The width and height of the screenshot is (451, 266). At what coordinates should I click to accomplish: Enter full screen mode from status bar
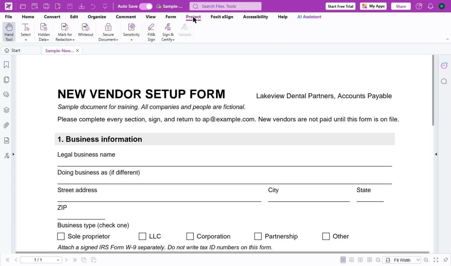click(436, 260)
